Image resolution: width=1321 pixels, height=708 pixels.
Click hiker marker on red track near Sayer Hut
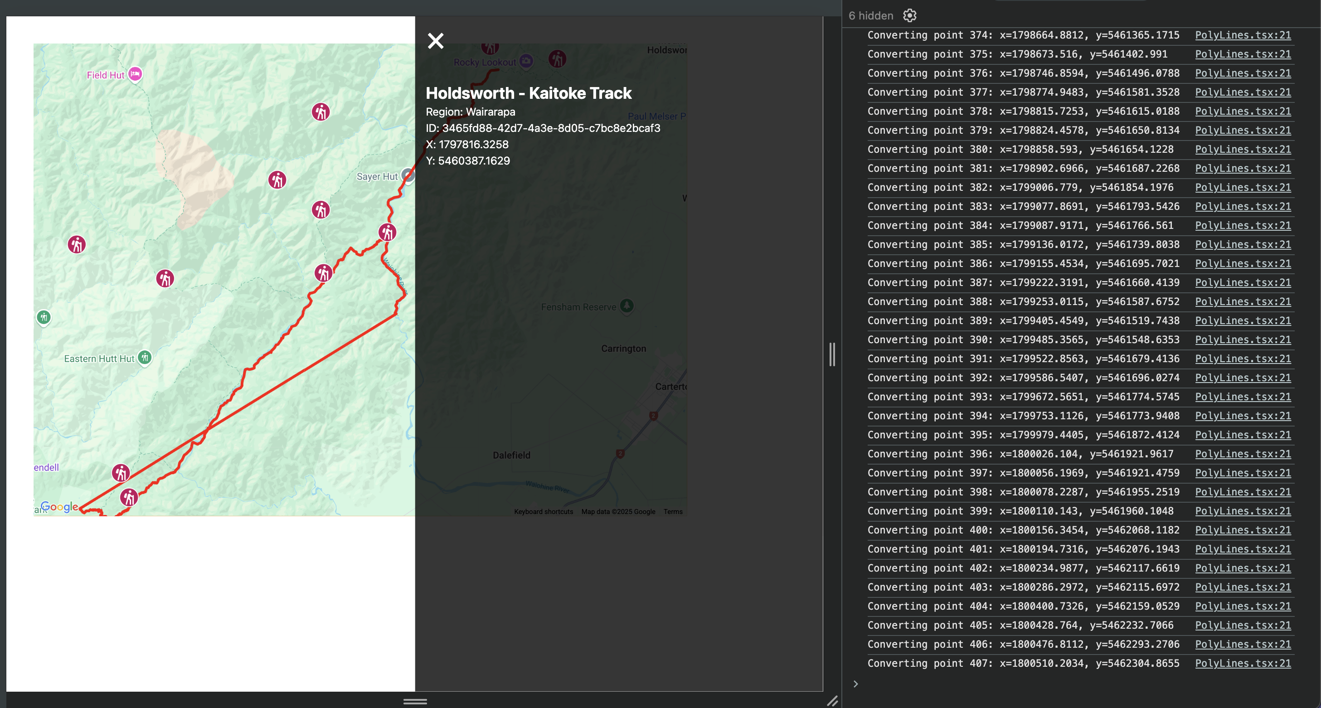click(387, 232)
